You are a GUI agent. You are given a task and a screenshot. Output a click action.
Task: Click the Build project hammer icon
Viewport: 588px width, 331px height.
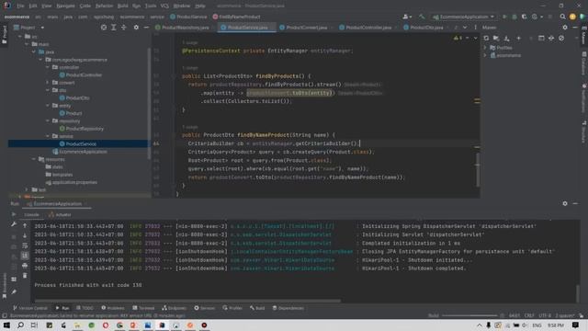[x=422, y=17]
